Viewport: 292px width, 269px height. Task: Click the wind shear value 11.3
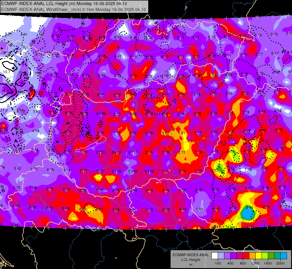tap(4, 110)
